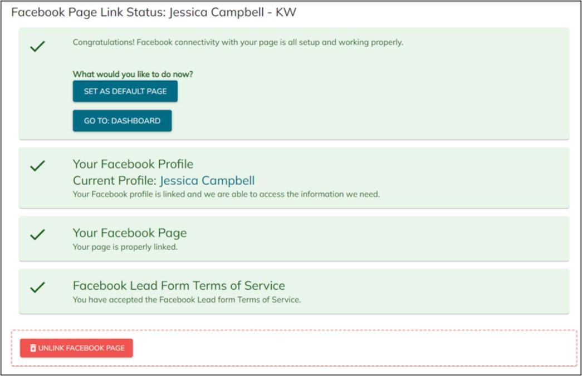Click the 'Your page is properly linked' text
Image resolution: width=582 pixels, height=376 pixels.
[x=125, y=247]
